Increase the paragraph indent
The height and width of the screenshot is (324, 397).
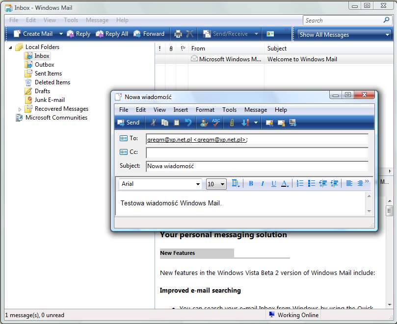[x=334, y=183]
